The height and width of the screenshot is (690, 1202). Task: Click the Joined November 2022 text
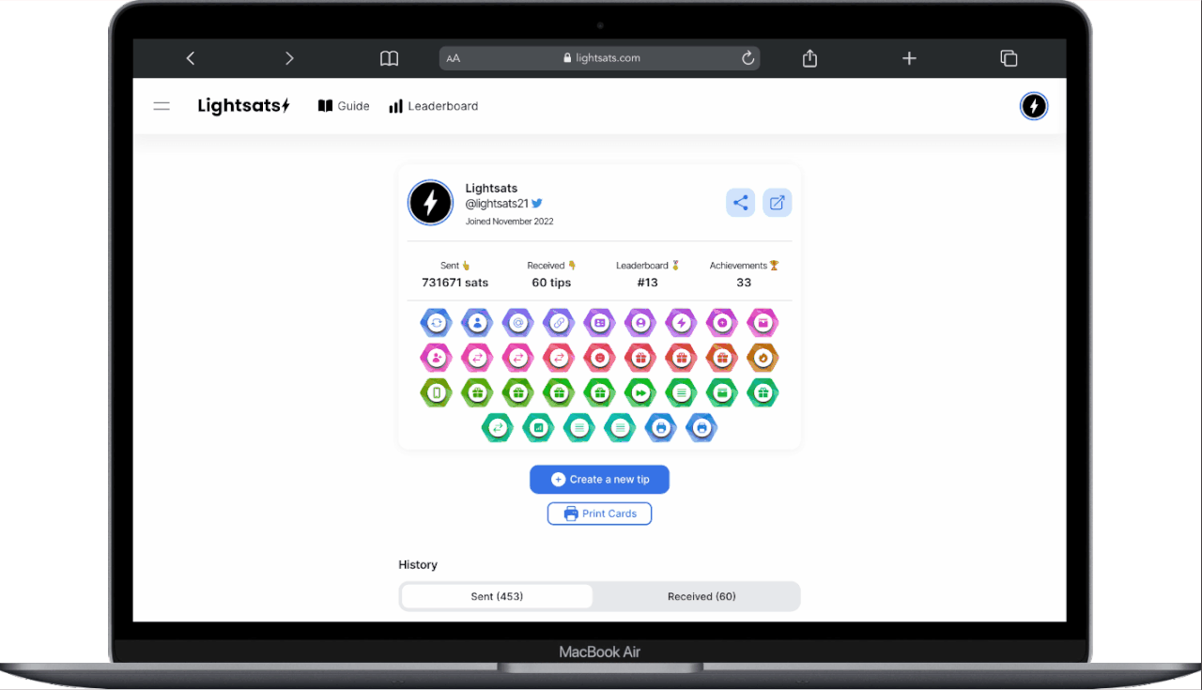[509, 222]
